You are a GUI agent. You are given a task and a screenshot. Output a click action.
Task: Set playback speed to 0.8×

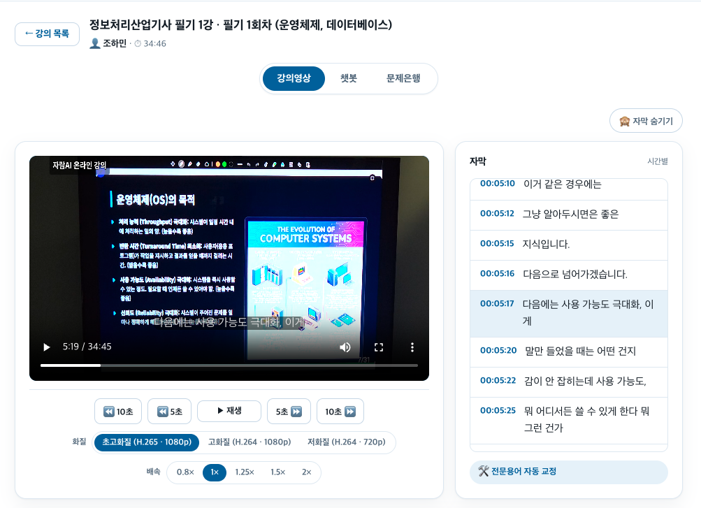185,472
